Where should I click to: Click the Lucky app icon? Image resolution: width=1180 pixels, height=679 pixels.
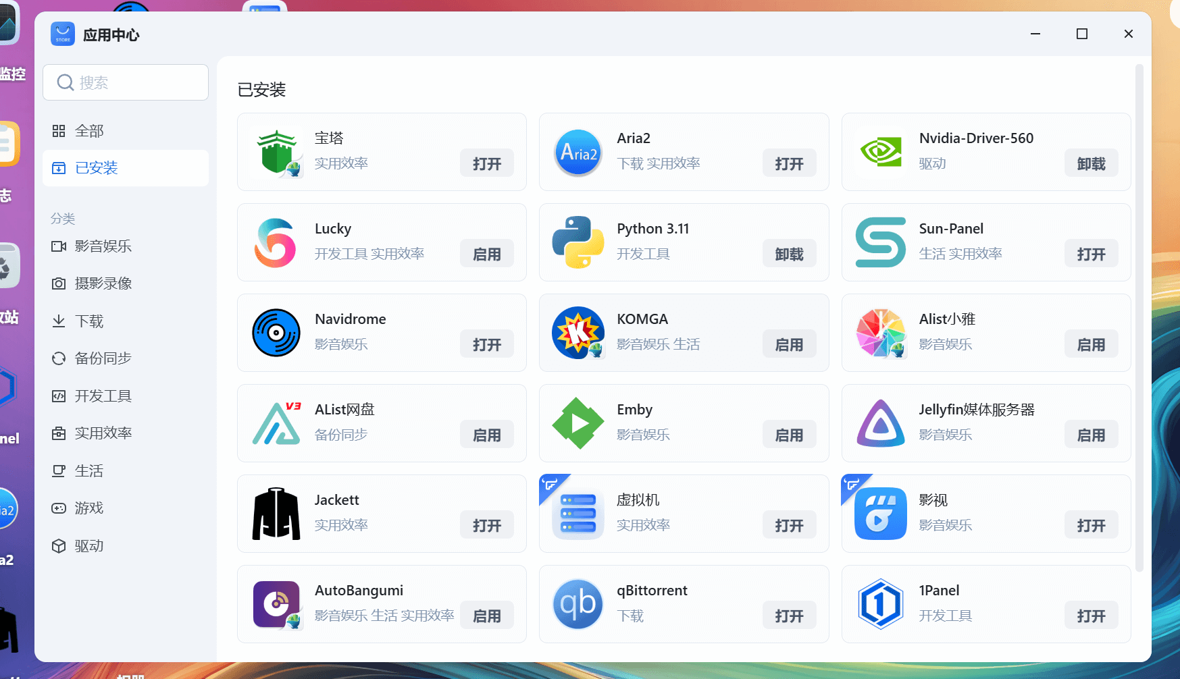[x=276, y=242]
